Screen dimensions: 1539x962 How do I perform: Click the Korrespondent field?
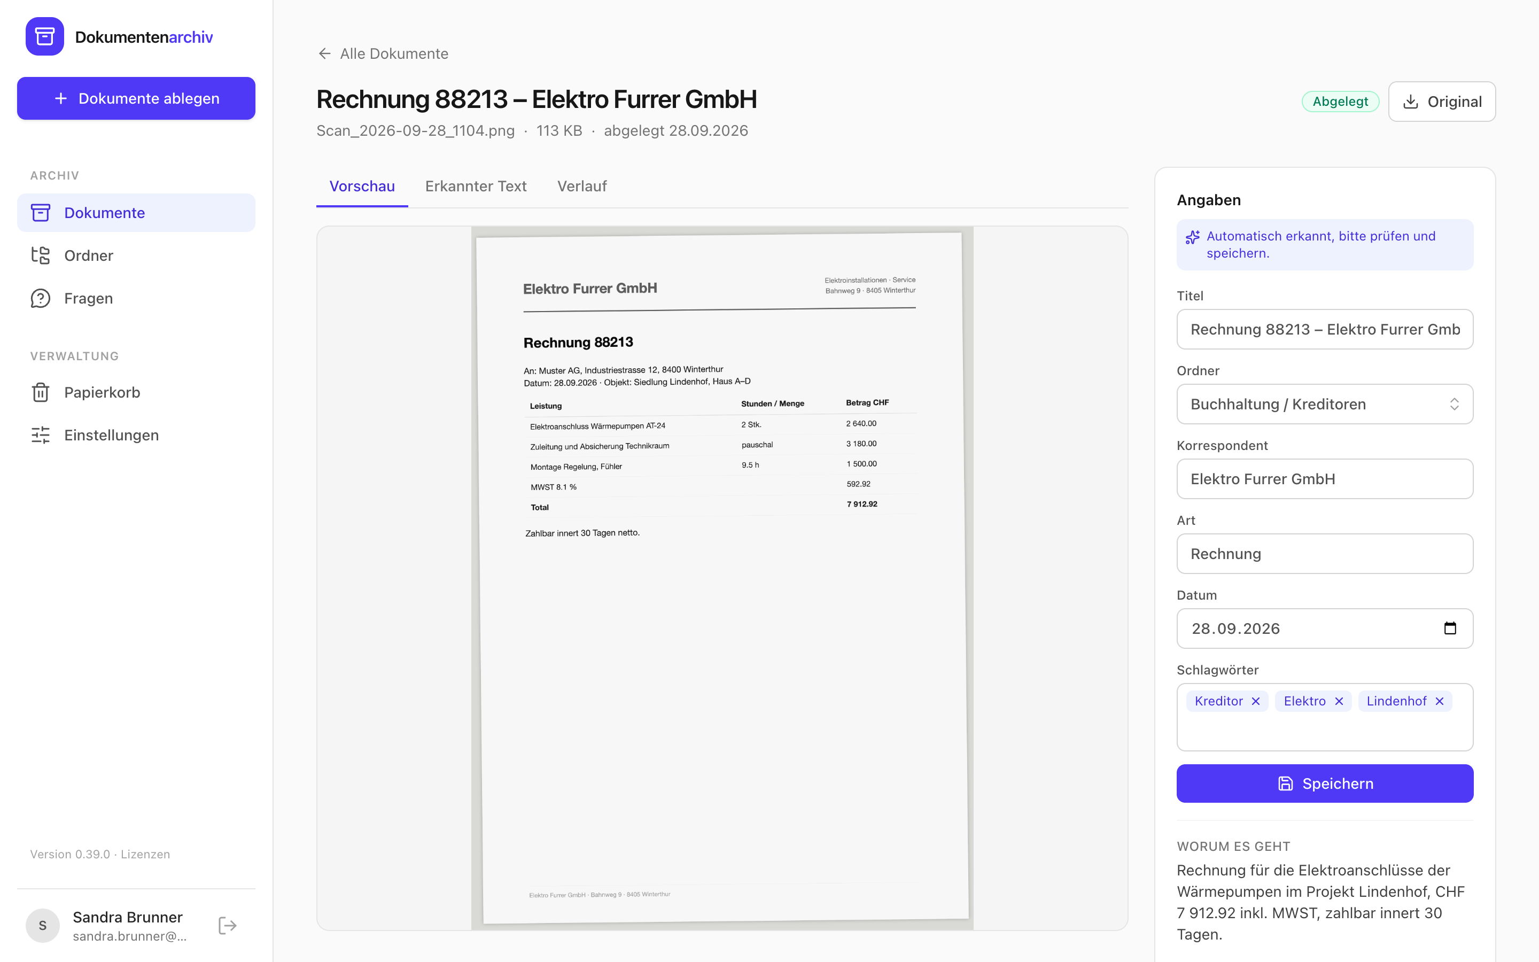(x=1325, y=478)
